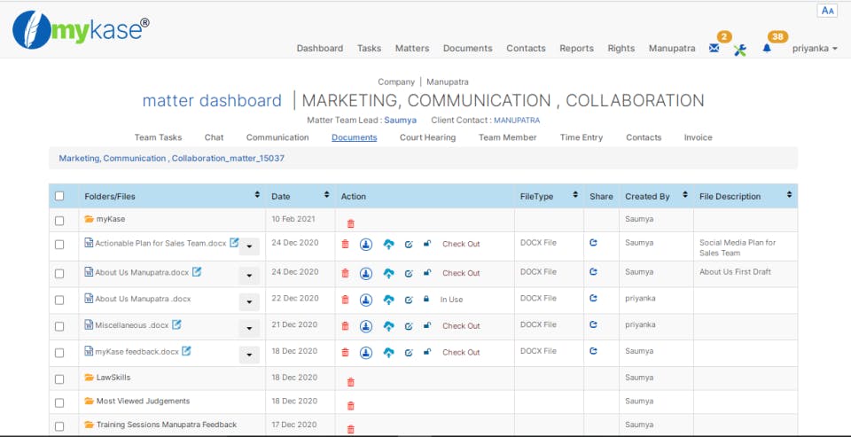Download Actionable Plan for Sales Team.docx
Screen dimensions: 851x437
point(365,245)
